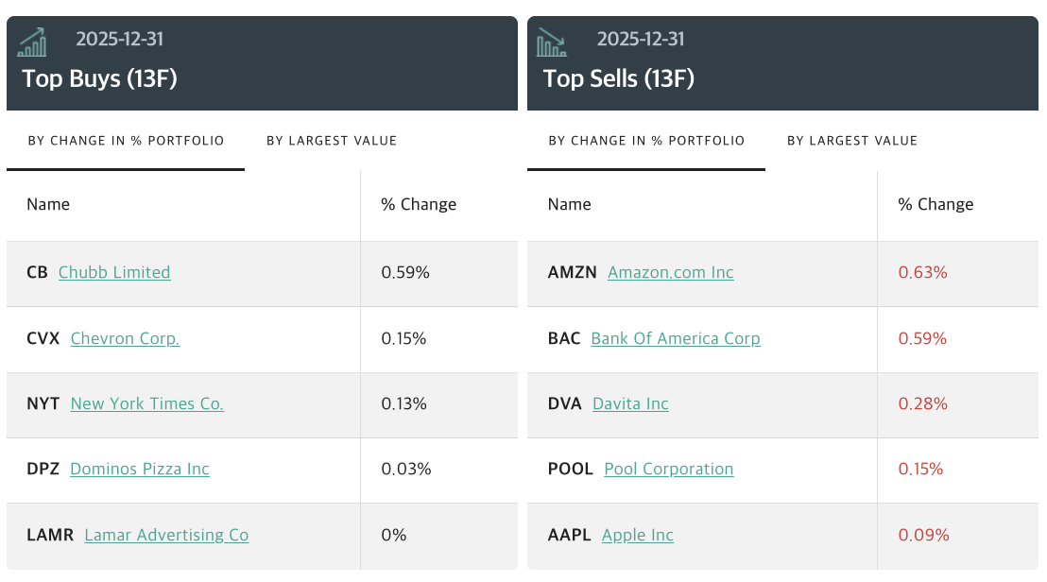
Task: Switch Top Sells to 'By Largest Value' tab
Action: coord(852,141)
